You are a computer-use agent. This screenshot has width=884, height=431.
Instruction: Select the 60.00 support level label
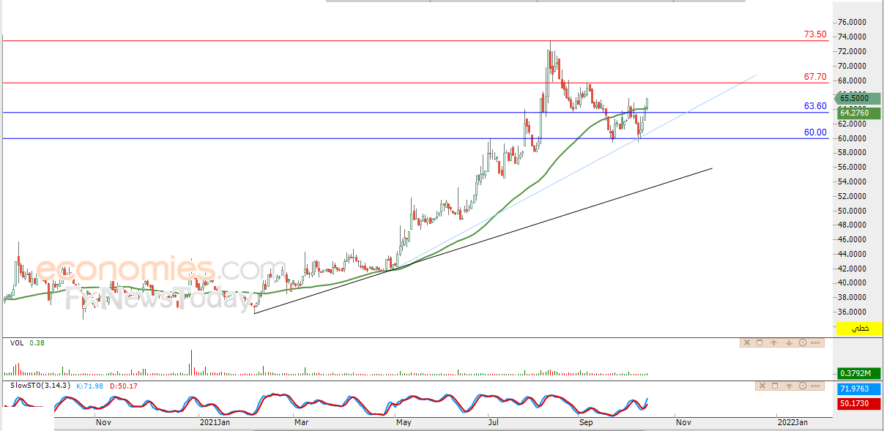point(815,132)
